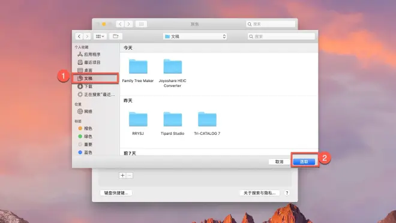This screenshot has height=223, width=396.
Task: Click the show all grid icon in preferences
Action: click(x=142, y=24)
